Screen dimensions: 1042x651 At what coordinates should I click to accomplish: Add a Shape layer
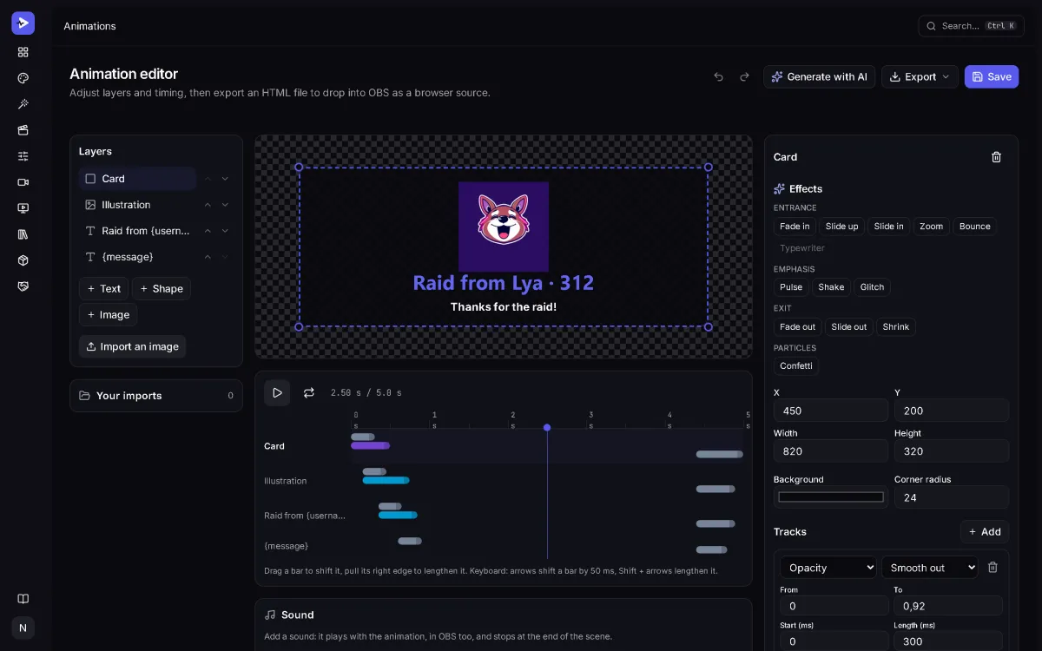(161, 289)
